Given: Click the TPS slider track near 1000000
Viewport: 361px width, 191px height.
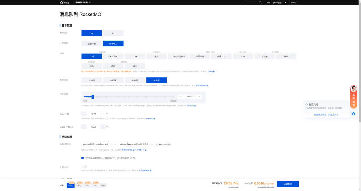Looking at the screenshot, I should 173,97.
